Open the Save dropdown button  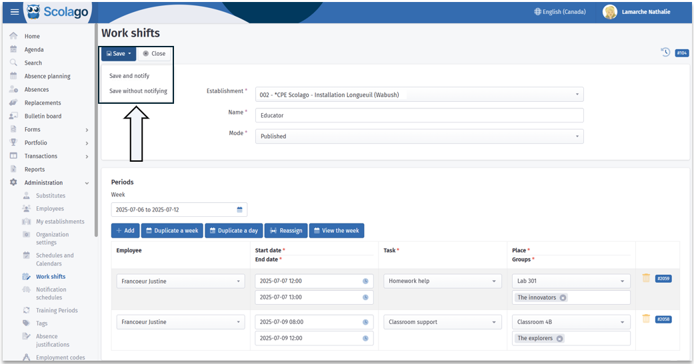pos(119,53)
